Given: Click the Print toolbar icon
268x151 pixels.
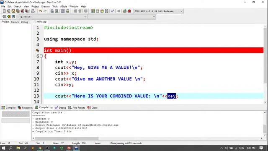Looking at the screenshot, I should pyautogui.click(x=33, y=11).
